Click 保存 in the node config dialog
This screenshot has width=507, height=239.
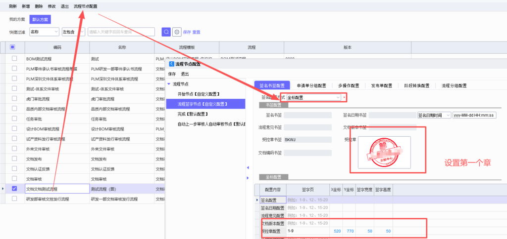(172, 74)
